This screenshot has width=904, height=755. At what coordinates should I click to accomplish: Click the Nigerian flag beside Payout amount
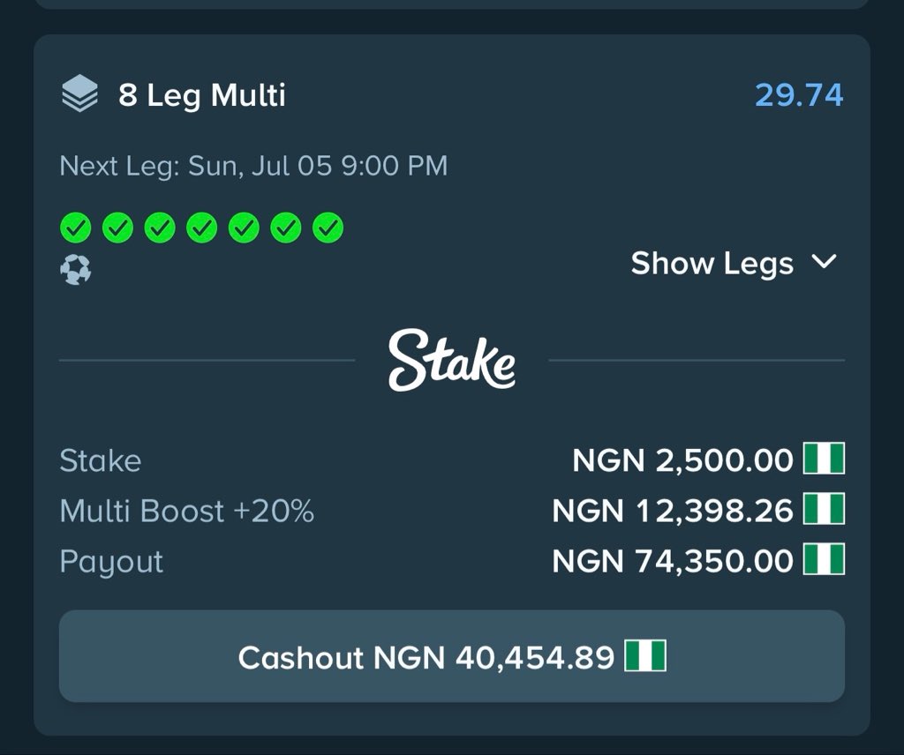pyautogui.click(x=824, y=559)
